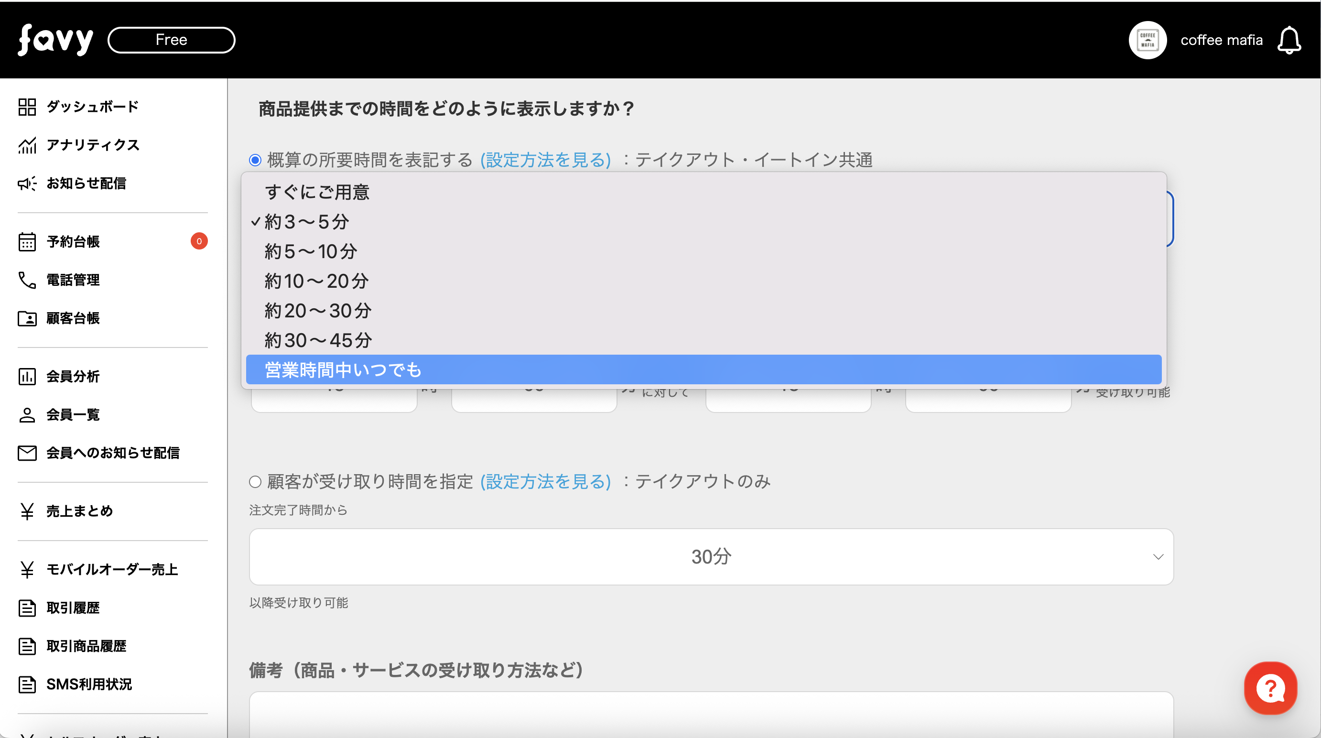The width and height of the screenshot is (1321, 738).
Task: Click the 売上まとめ yen icon
Action: click(x=27, y=511)
